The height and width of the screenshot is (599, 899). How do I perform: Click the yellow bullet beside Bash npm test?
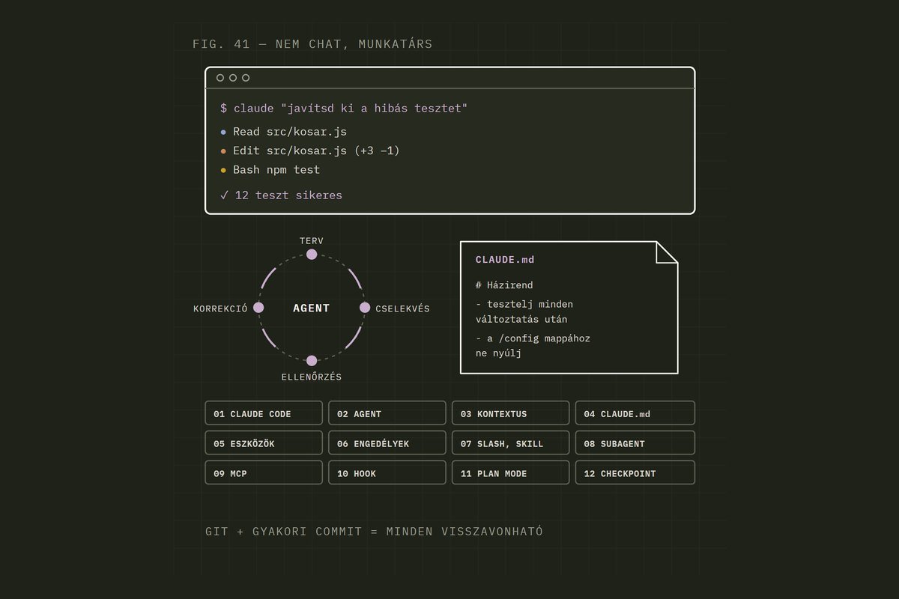pos(223,171)
